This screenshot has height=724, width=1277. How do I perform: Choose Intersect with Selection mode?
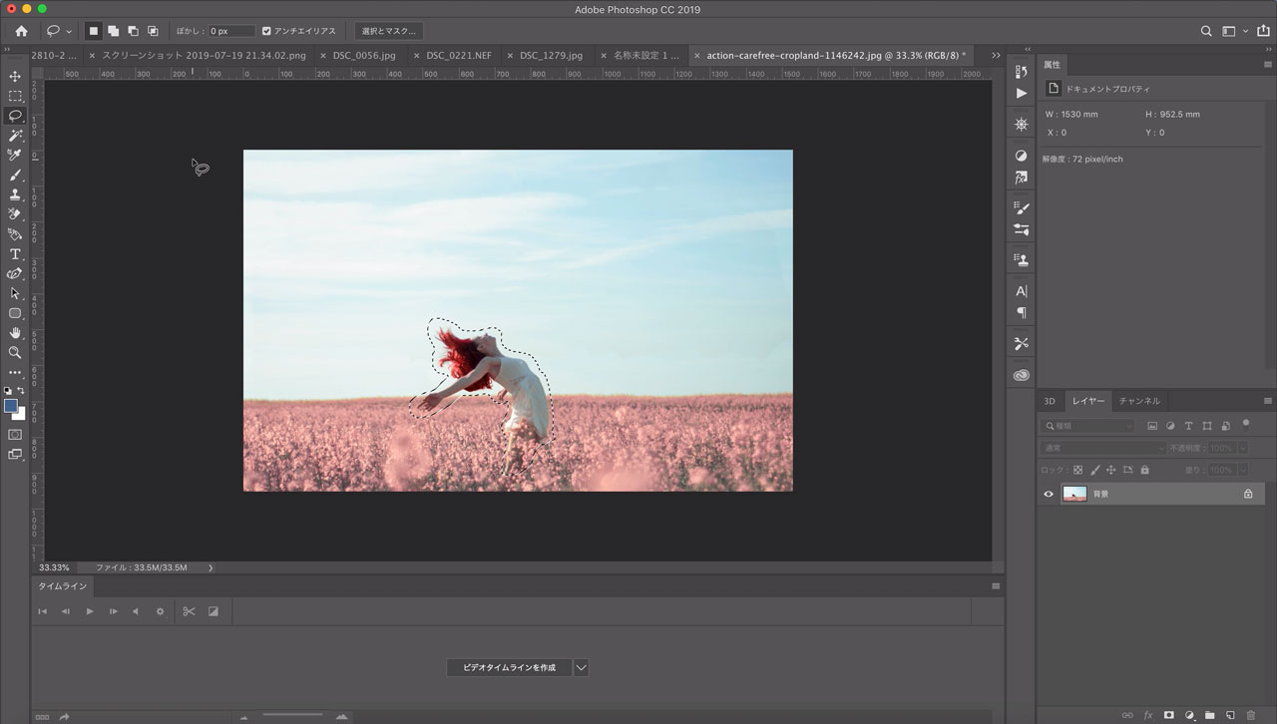coord(153,31)
